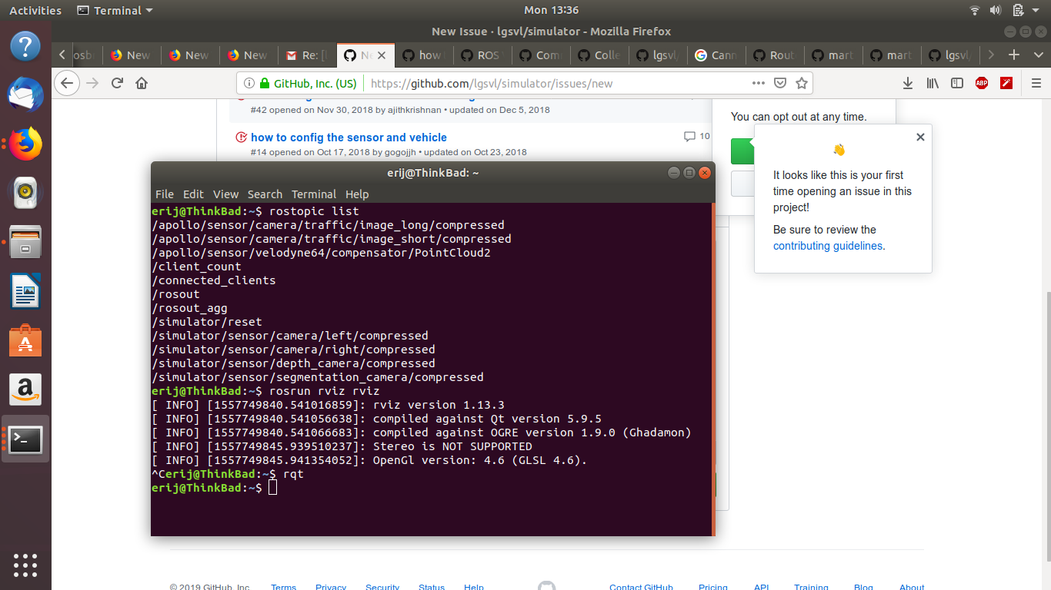Open the Edit menu in the terminal
The image size is (1051, 590).
pos(193,194)
